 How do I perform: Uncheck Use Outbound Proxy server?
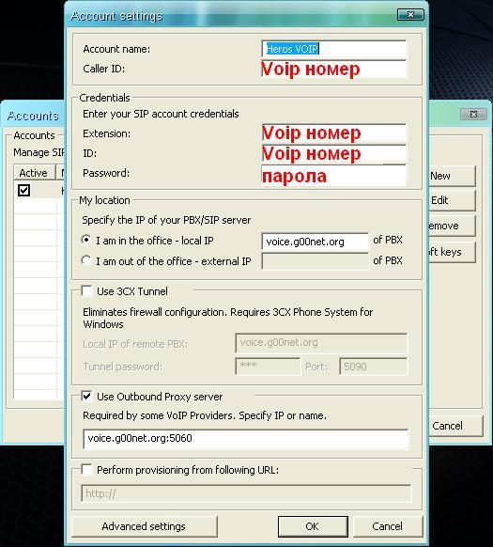pos(86,397)
